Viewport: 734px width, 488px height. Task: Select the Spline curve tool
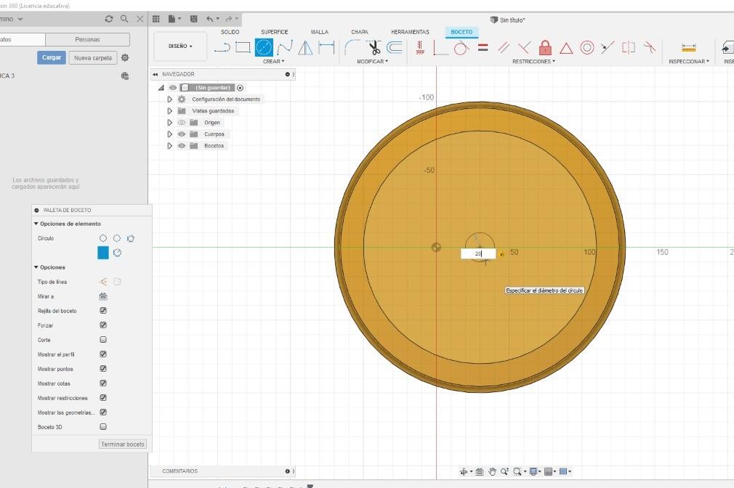pyautogui.click(x=285, y=47)
